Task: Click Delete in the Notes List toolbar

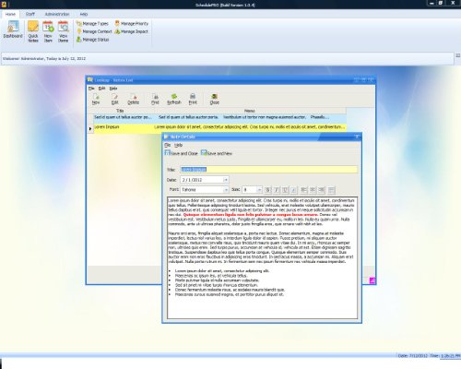Action: (x=134, y=100)
